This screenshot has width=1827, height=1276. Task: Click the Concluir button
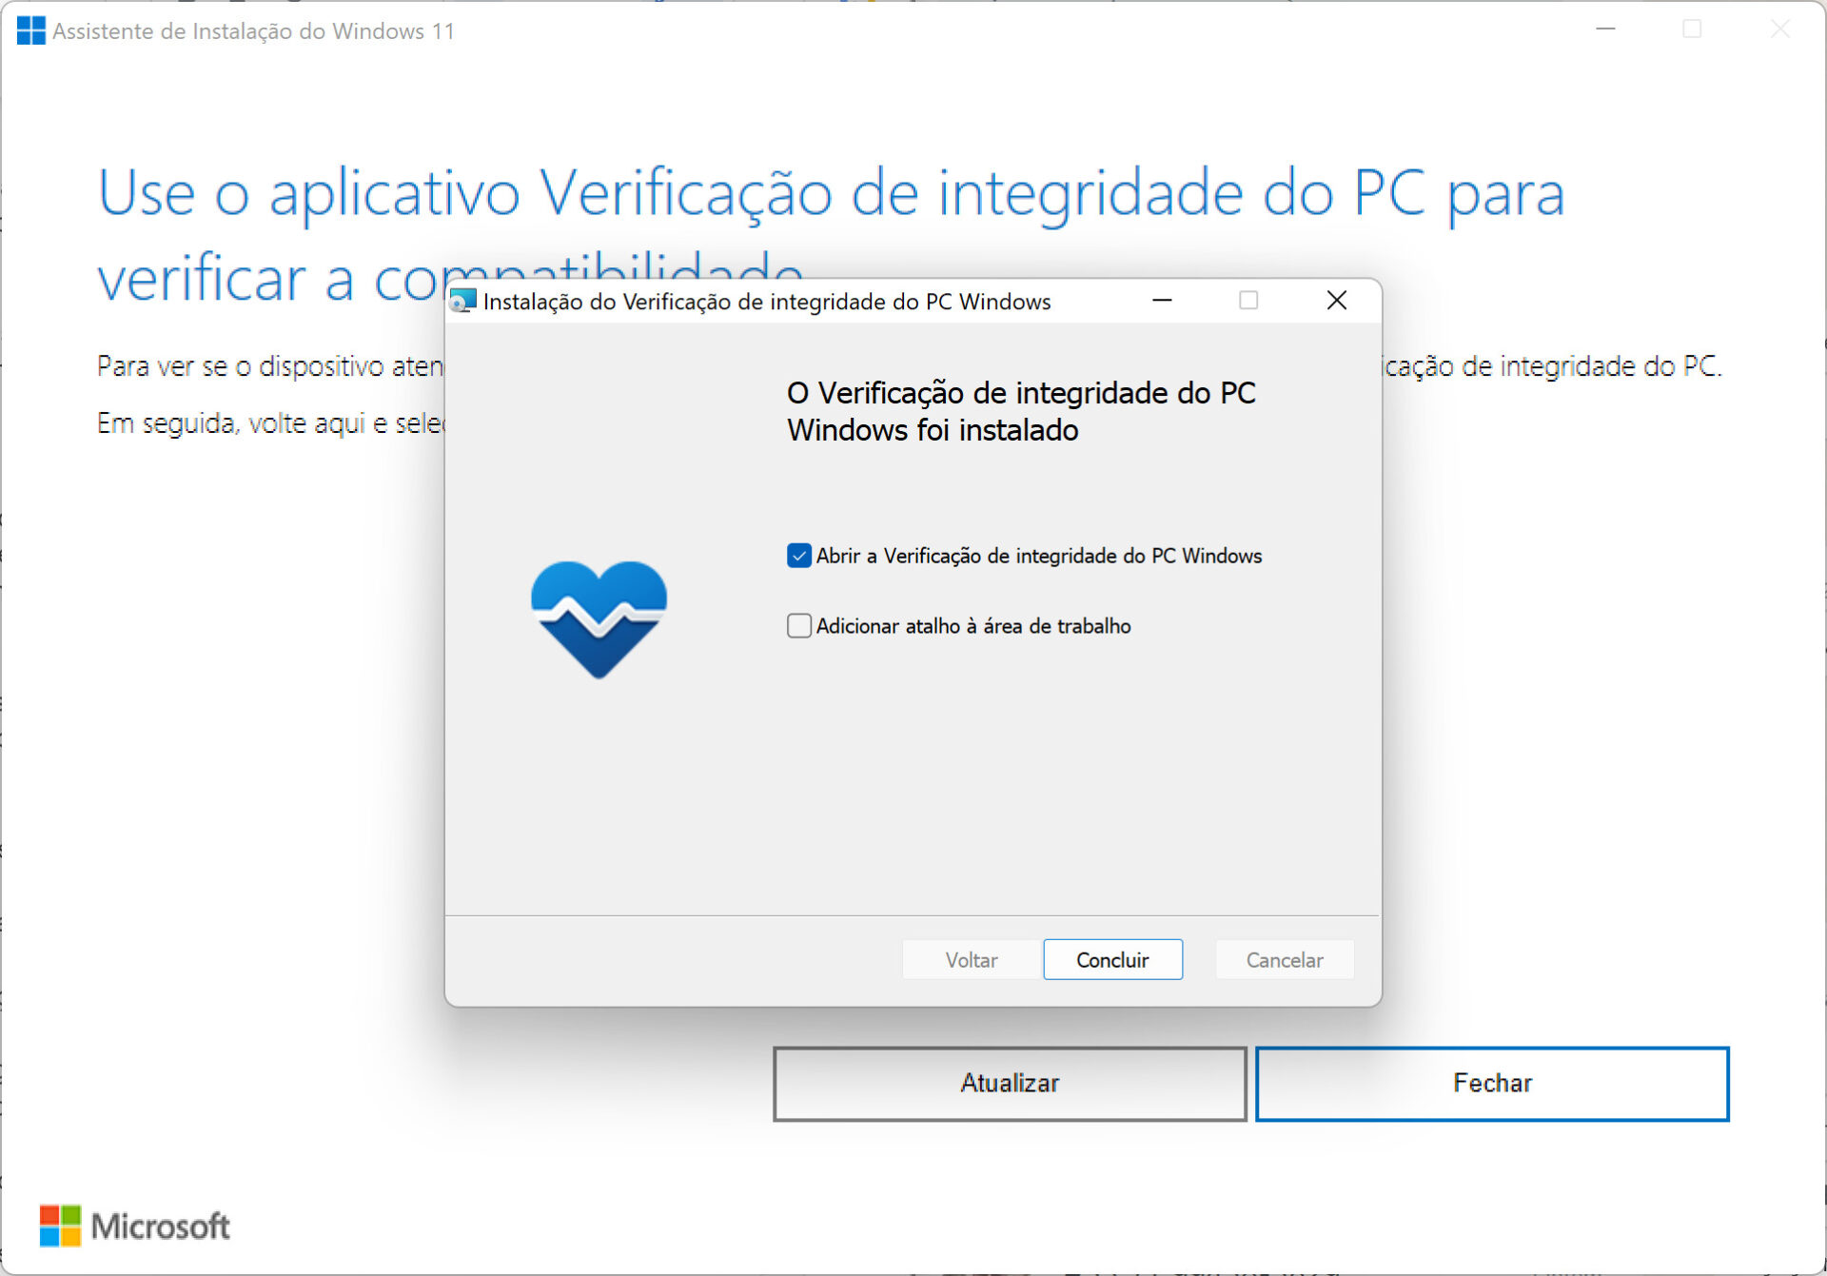(1112, 959)
